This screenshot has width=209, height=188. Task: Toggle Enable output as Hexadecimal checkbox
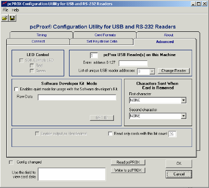point(37,133)
